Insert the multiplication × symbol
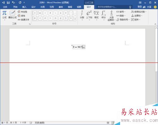Image resolution: width=158 pixels, height=125 pixels. point(61,13)
